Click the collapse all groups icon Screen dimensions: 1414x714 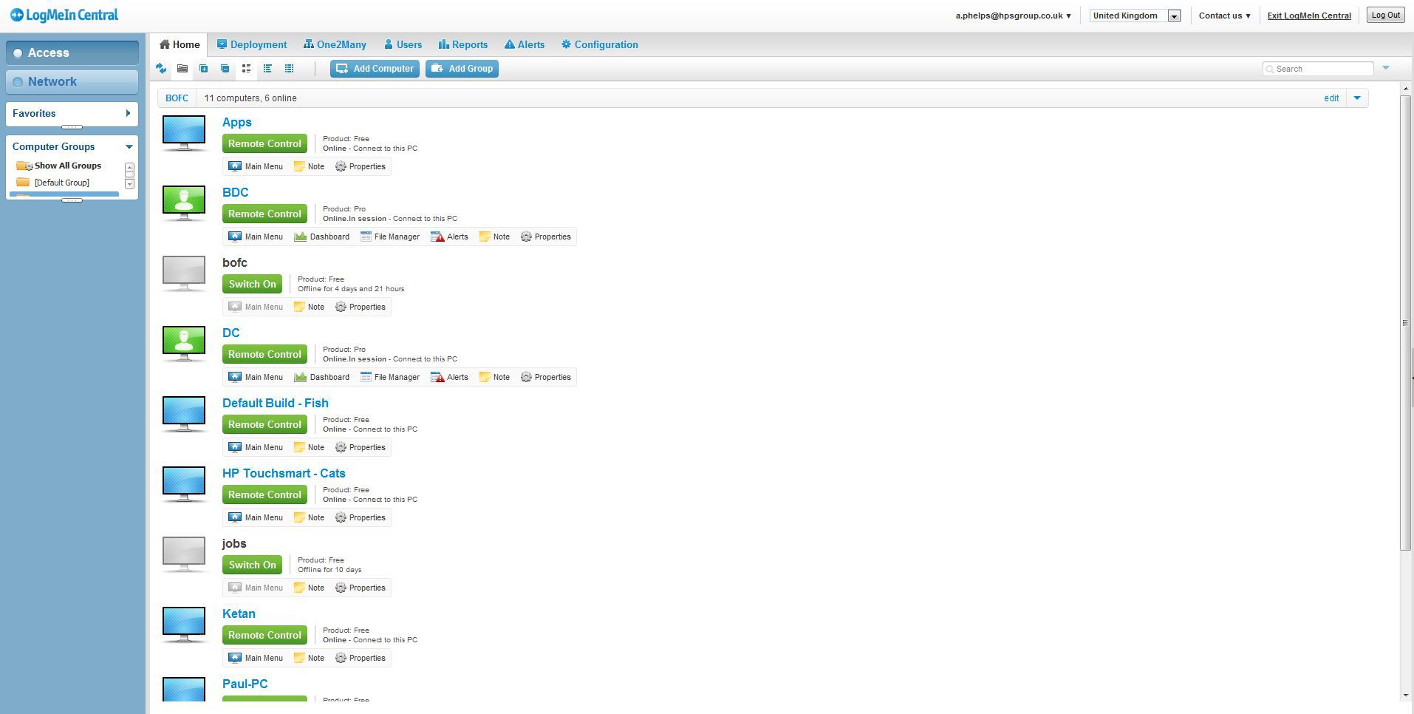[x=225, y=69]
